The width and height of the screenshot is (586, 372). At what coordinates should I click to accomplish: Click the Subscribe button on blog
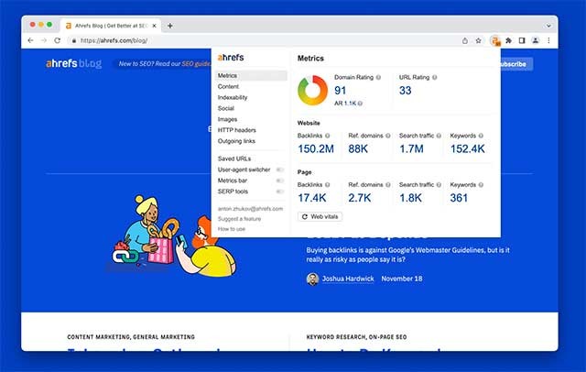(516, 64)
